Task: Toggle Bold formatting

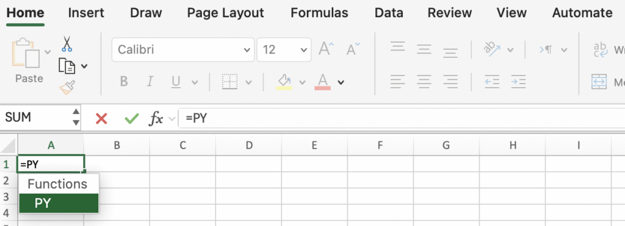Action: pos(124,82)
